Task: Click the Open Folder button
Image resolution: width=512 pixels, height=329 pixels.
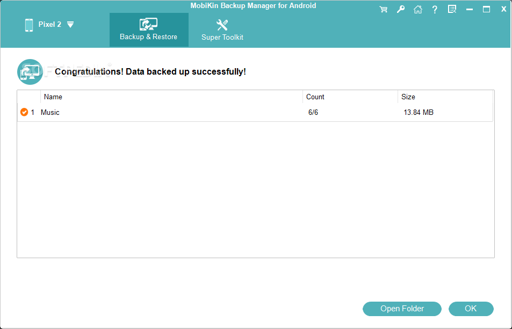Action: tap(402, 309)
